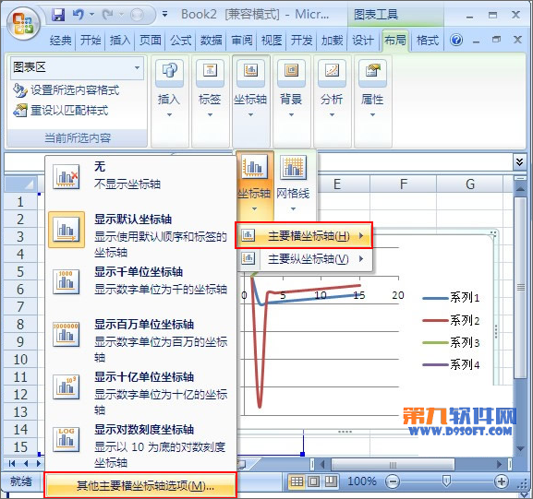Open Excel help question mark
This screenshot has width=533, height=499.
pyautogui.click(x=456, y=40)
